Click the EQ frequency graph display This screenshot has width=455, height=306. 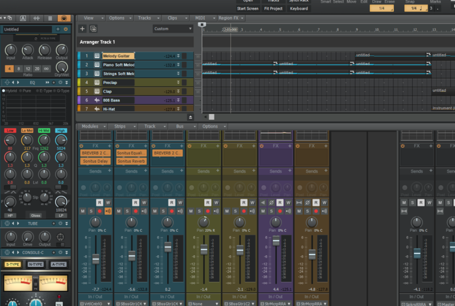pos(35,109)
